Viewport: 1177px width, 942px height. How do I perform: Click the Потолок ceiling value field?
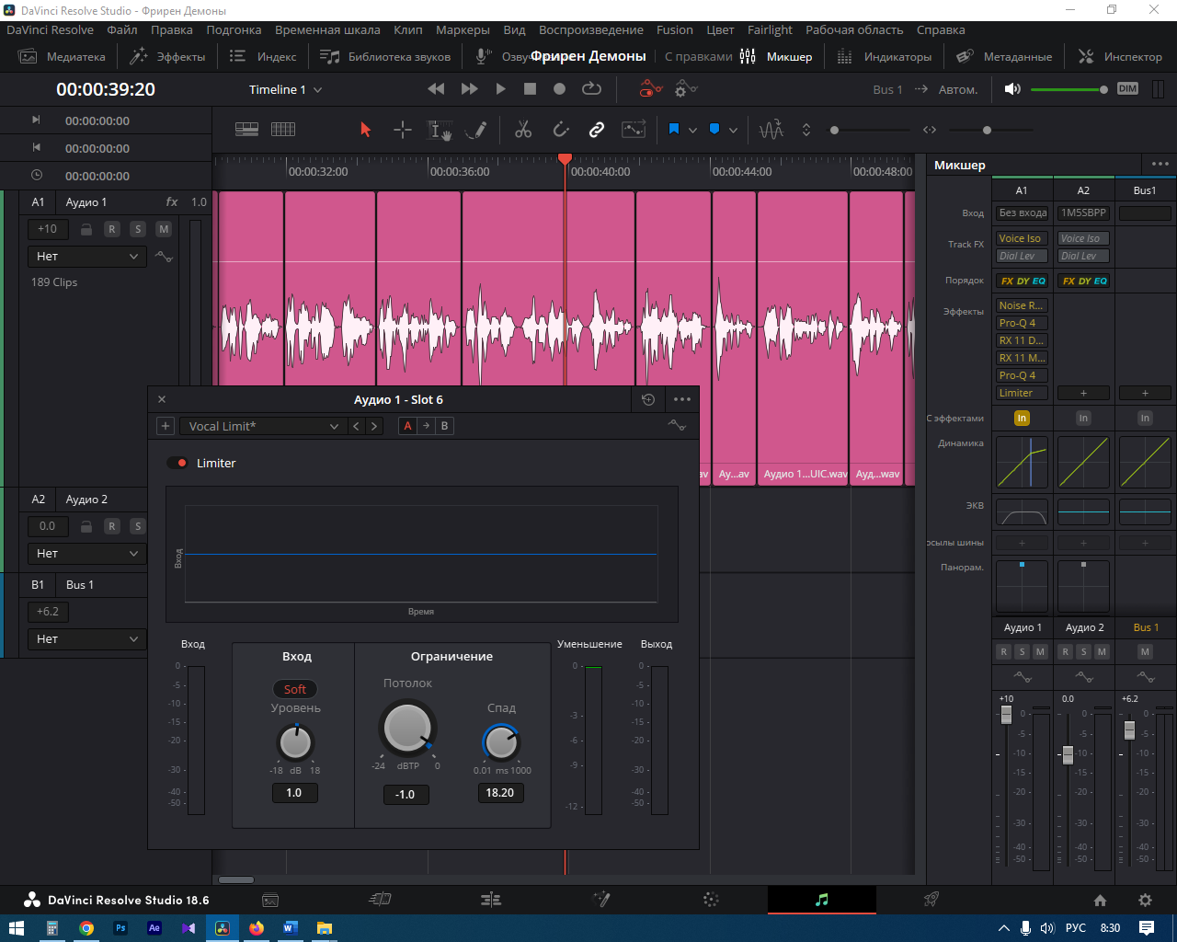coord(406,794)
